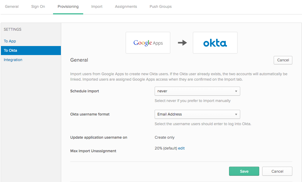Click the 'Schedule import' label
Image resolution: width=302 pixels, height=182 pixels.
(85, 91)
